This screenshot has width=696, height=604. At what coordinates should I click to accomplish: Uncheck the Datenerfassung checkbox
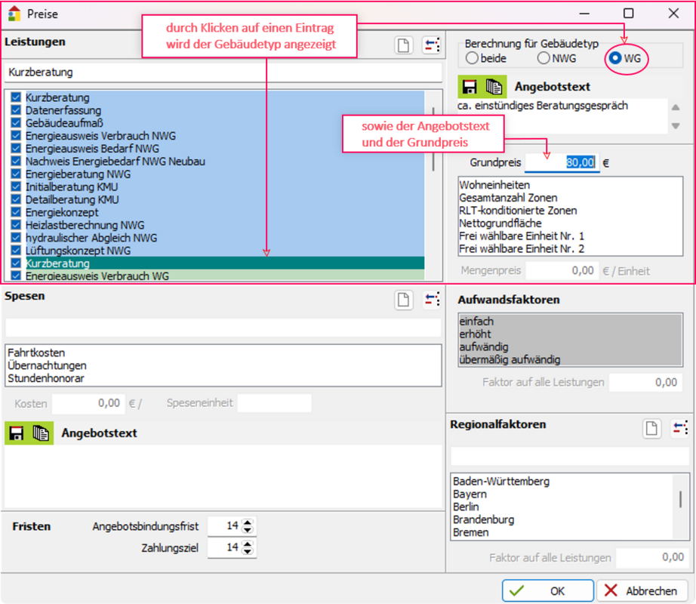pos(16,110)
